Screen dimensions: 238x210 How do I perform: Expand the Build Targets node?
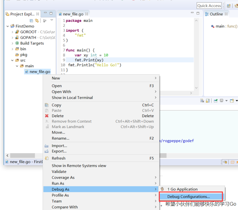click(12, 43)
